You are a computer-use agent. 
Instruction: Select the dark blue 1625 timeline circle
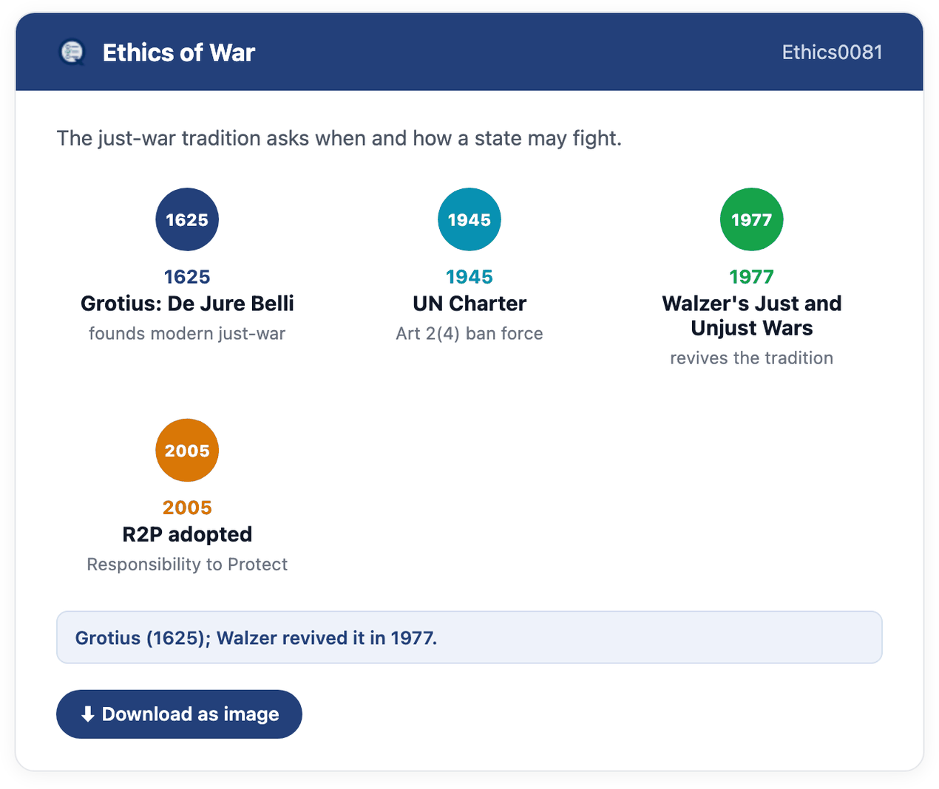(187, 219)
